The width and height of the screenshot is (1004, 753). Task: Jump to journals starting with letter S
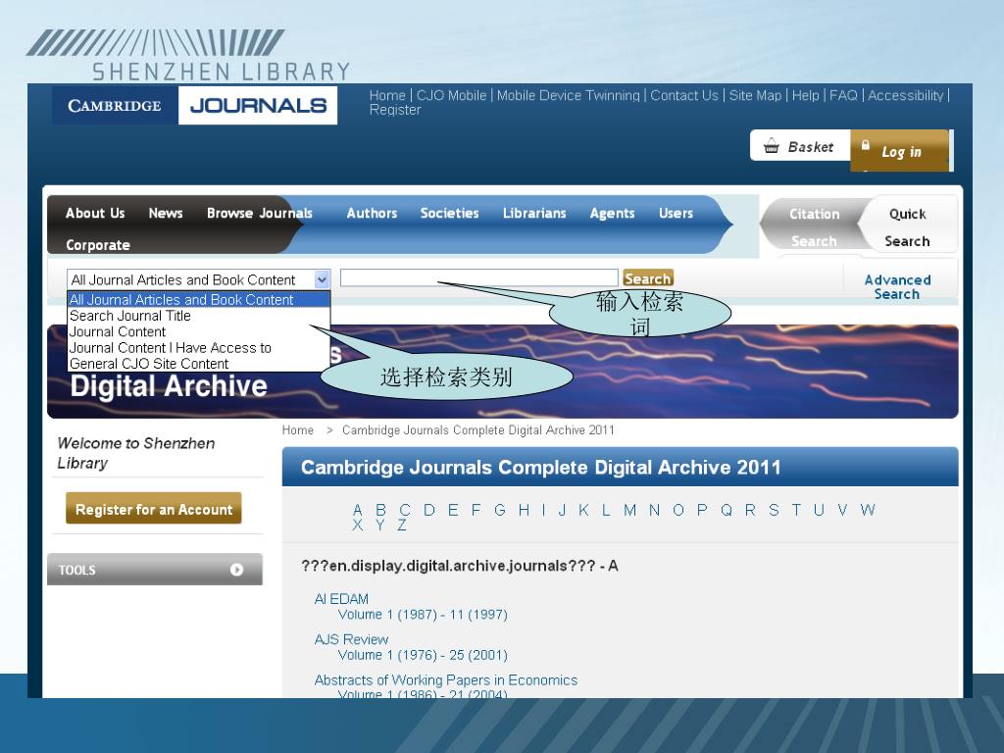[x=774, y=510]
